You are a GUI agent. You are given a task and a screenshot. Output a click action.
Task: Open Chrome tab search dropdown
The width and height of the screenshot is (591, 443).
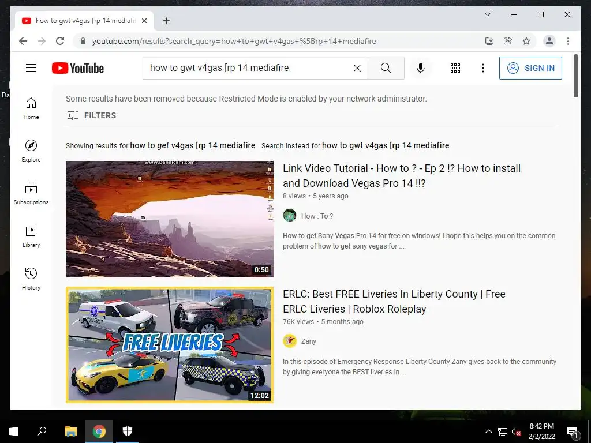[487, 14]
